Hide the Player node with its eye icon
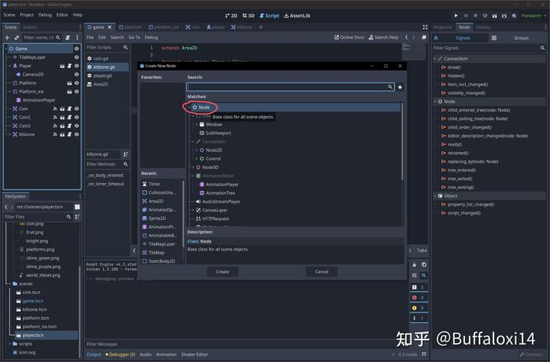Viewport: 550px width, 362px height. coord(76,66)
